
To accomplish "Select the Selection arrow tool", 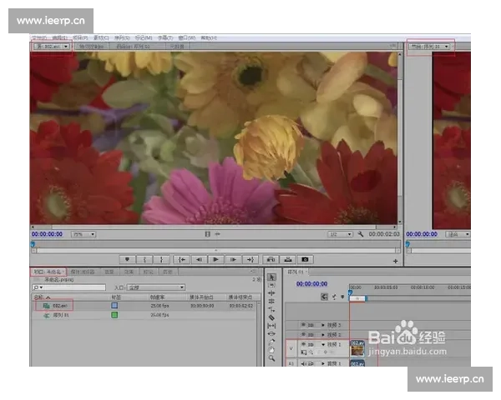I will tap(272, 277).
